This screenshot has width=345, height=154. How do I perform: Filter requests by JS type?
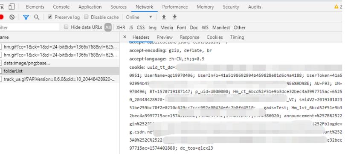[x=131, y=27]
